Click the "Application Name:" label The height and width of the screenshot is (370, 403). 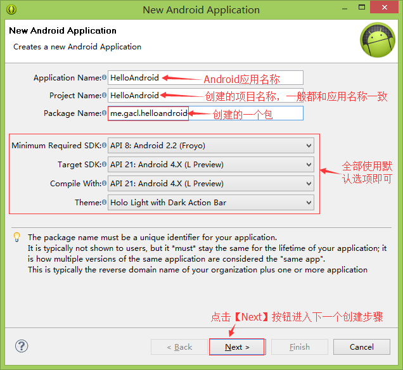(x=67, y=77)
